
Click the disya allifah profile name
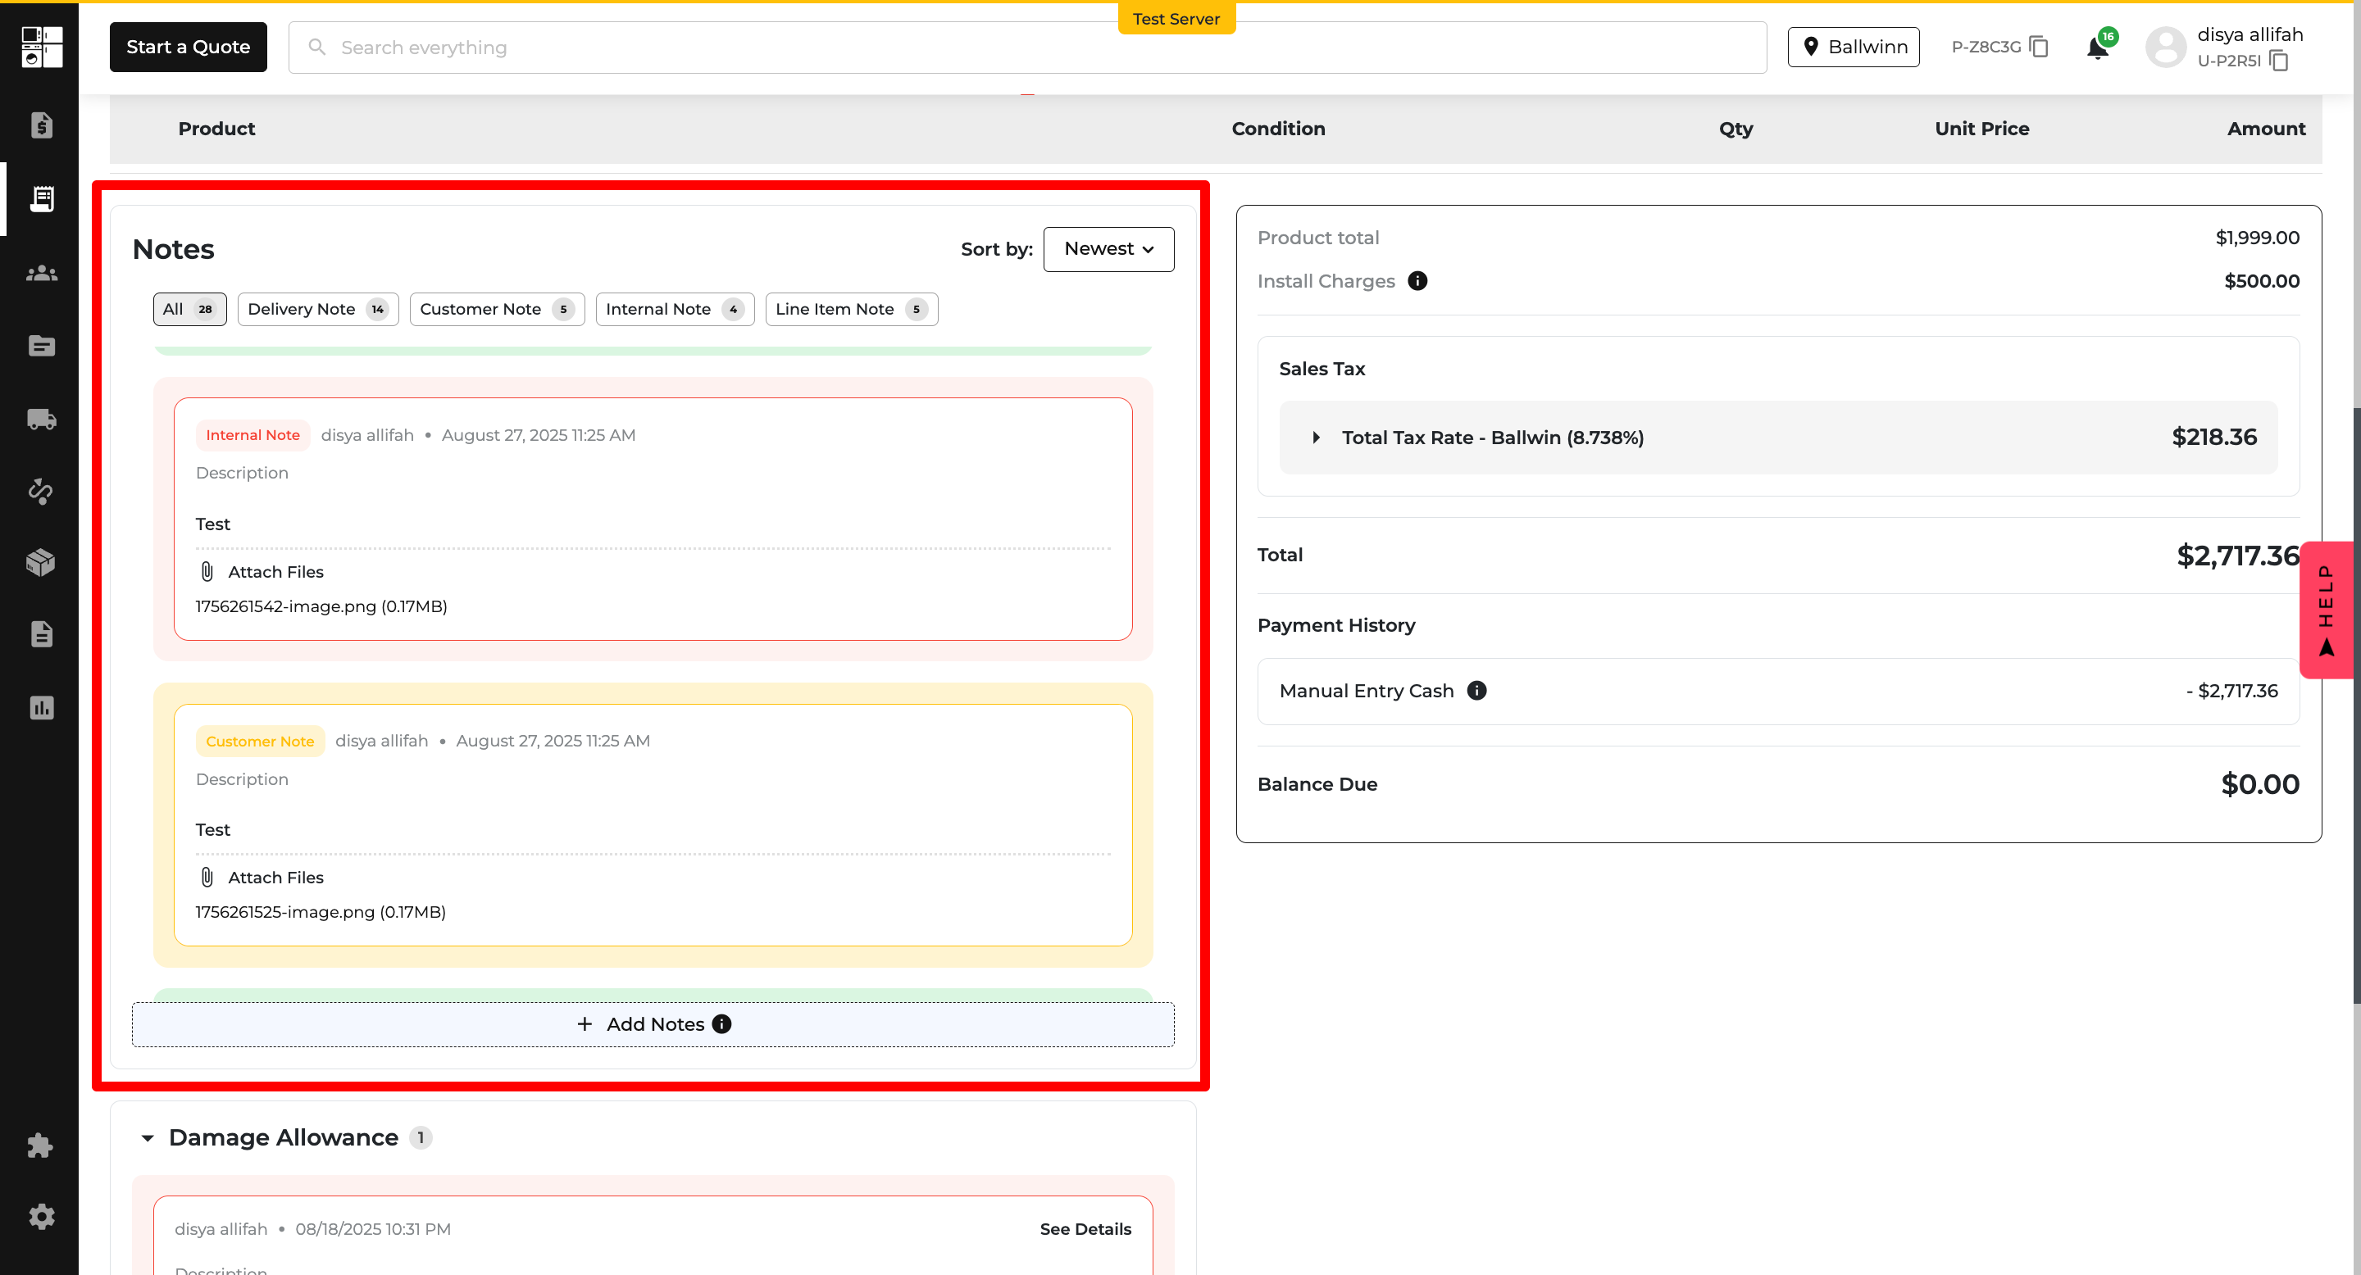2250,34
